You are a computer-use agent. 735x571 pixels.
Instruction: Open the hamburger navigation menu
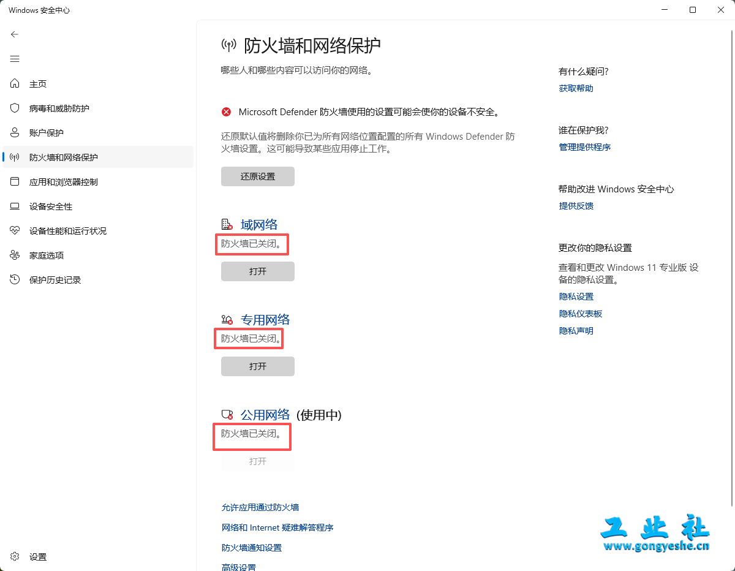point(15,59)
